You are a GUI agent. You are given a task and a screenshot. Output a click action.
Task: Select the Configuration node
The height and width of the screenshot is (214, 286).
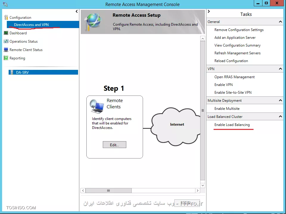(20, 18)
